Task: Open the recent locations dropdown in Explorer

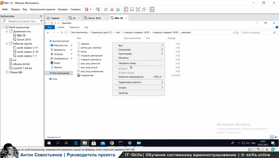Action: click(58, 33)
